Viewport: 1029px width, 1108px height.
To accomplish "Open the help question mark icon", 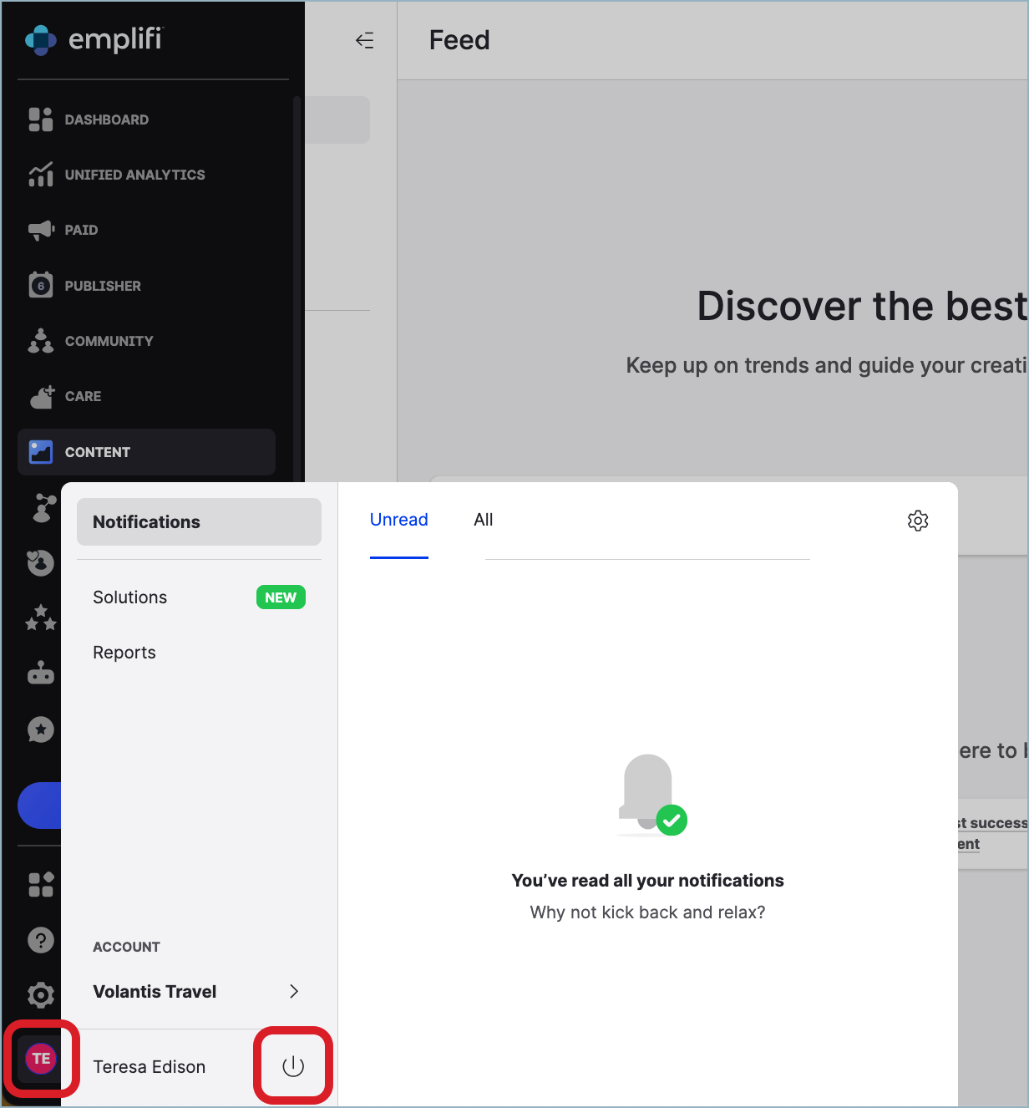I will pos(41,940).
